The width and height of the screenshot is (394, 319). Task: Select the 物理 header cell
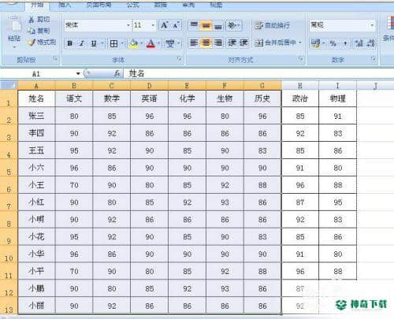click(x=337, y=98)
